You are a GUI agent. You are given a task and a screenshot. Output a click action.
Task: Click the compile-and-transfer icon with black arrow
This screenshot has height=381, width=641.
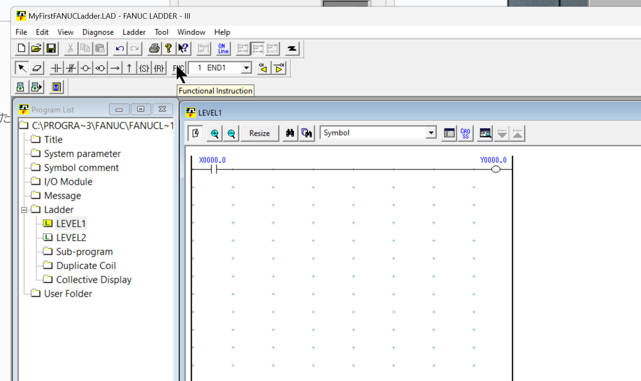(37, 87)
